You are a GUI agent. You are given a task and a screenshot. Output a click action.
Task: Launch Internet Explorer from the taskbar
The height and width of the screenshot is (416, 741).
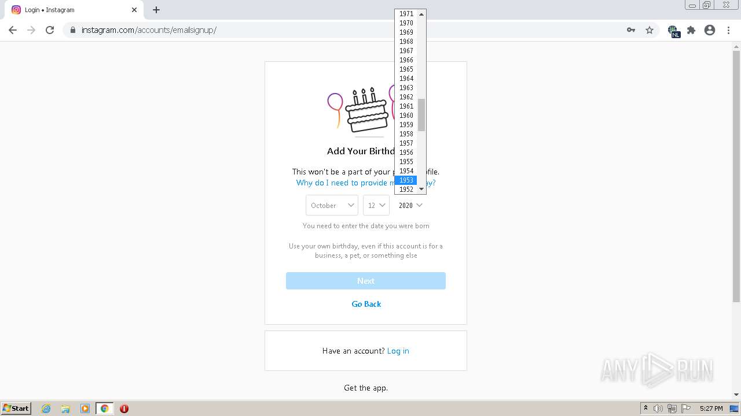46,408
